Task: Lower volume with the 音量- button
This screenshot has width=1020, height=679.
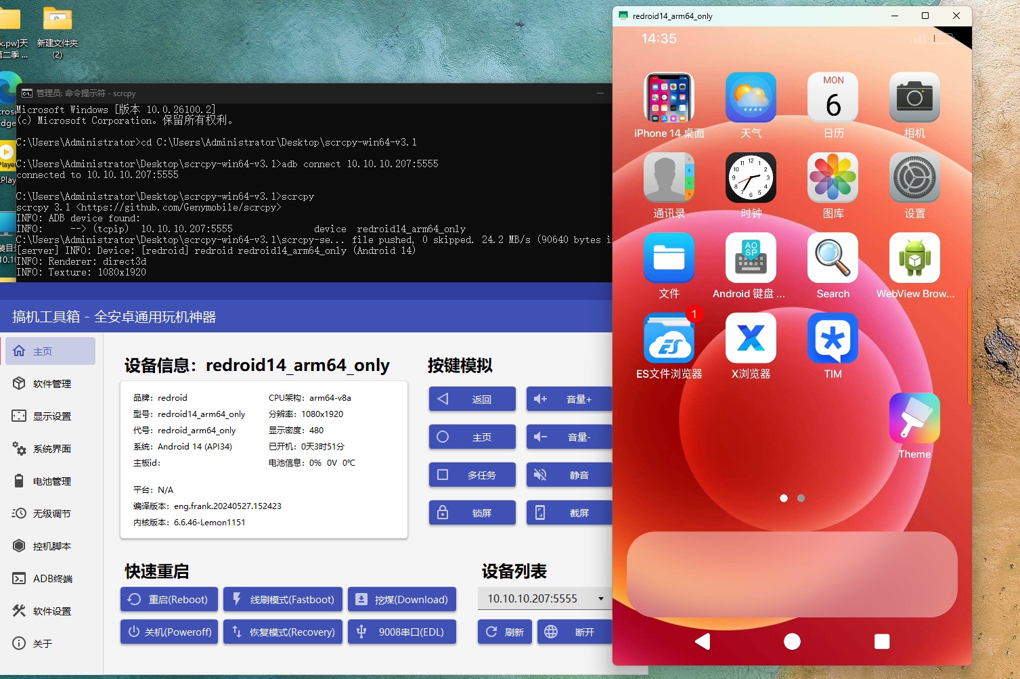Action: tap(569, 437)
